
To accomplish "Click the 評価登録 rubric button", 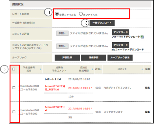I will pyautogui.click(x=67, y=58).
